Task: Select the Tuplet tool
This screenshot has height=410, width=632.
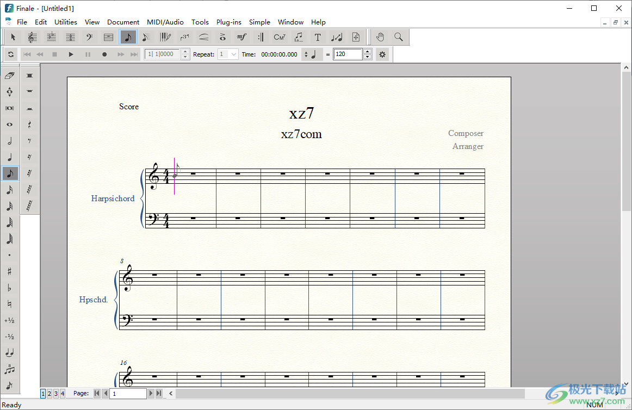Action: point(184,37)
